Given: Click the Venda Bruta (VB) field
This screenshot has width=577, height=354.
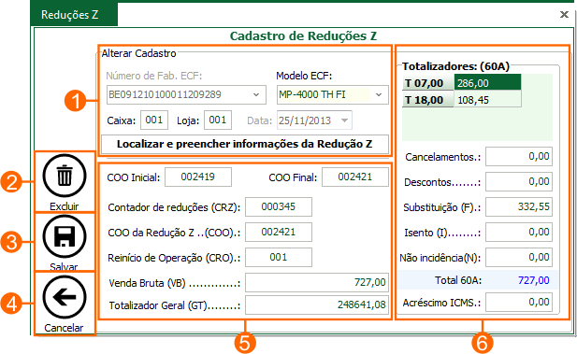Looking at the screenshot, I should point(317,282).
